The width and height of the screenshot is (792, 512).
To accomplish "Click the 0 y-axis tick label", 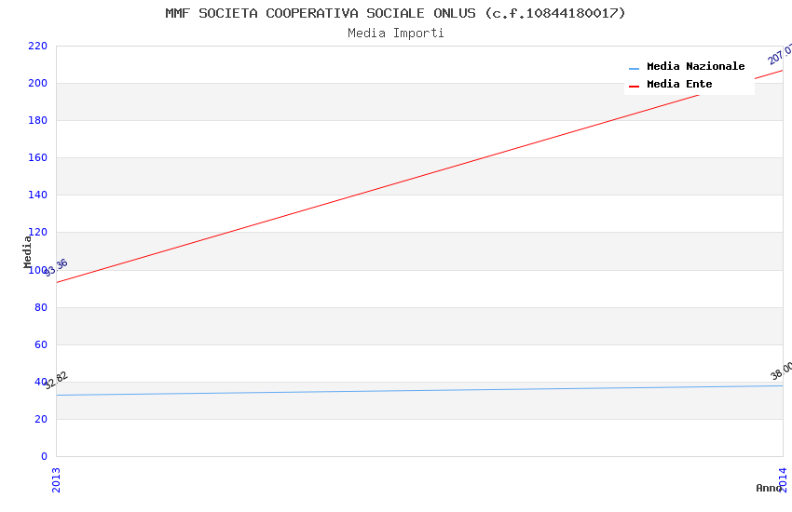I will (44, 456).
